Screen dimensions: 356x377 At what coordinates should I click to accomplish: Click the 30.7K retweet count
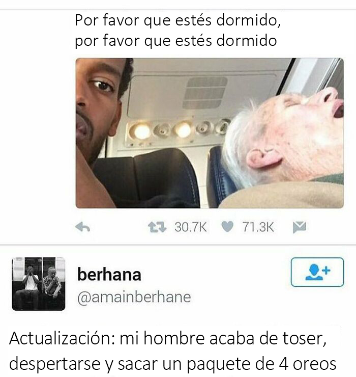pos(191,227)
